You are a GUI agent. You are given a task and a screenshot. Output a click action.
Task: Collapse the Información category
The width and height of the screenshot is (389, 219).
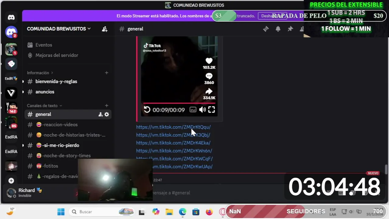(x=40, y=73)
